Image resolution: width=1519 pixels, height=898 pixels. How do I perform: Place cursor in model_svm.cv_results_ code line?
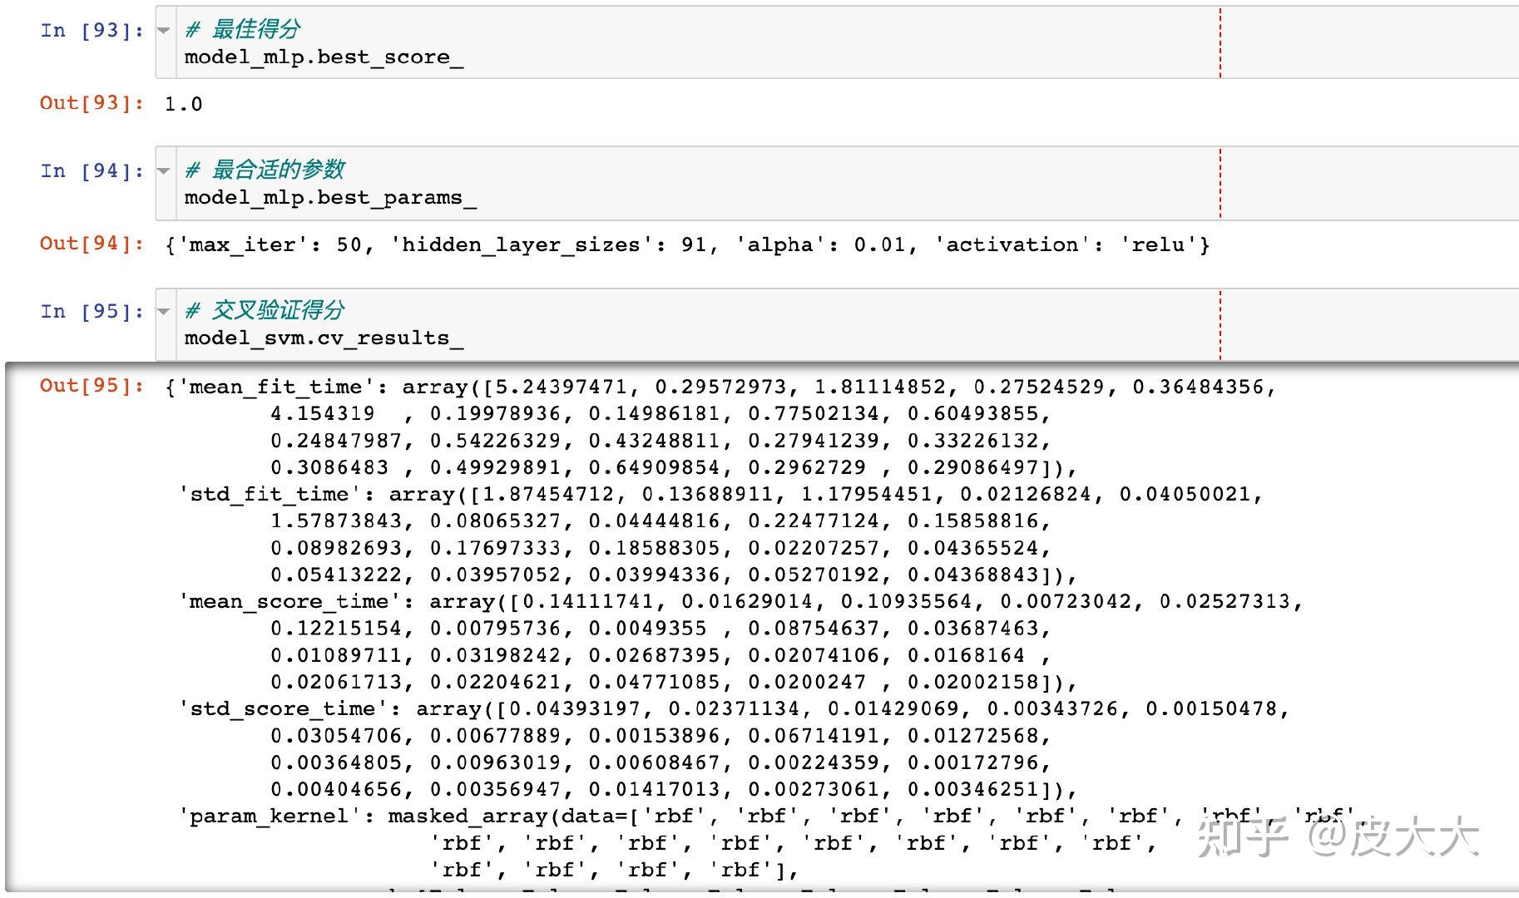pos(324,338)
